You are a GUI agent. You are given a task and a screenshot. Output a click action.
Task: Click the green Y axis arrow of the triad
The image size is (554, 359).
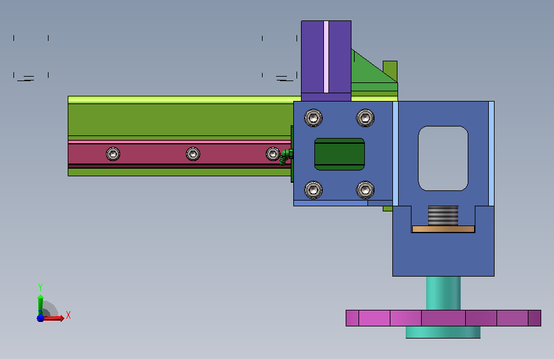[x=40, y=304]
